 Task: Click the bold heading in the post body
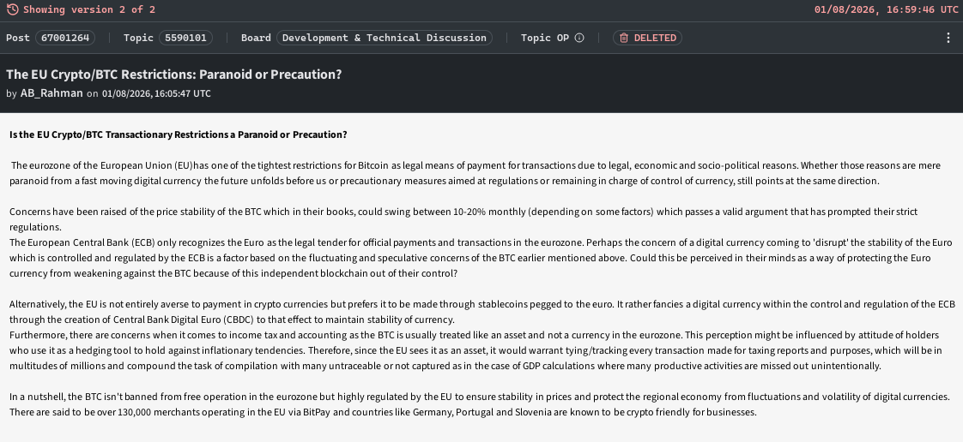[x=179, y=134]
